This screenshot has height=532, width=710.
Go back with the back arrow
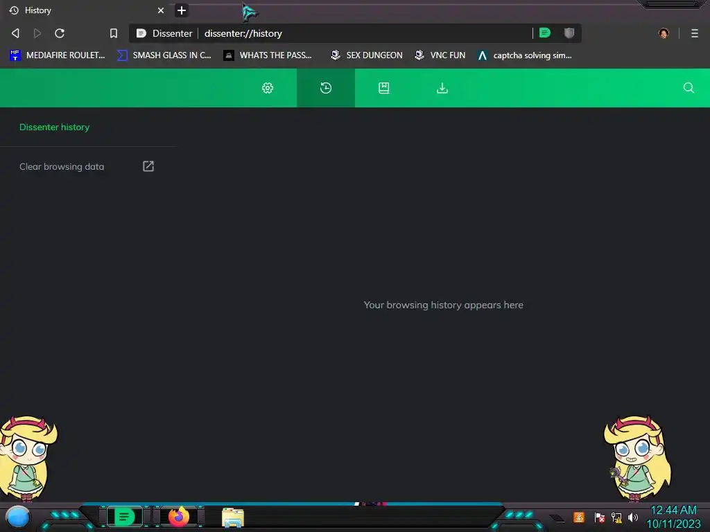15,33
